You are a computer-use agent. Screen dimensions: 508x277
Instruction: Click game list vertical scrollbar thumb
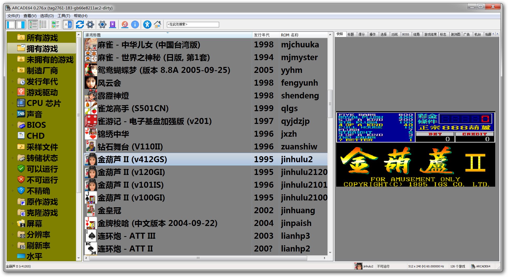point(330,104)
